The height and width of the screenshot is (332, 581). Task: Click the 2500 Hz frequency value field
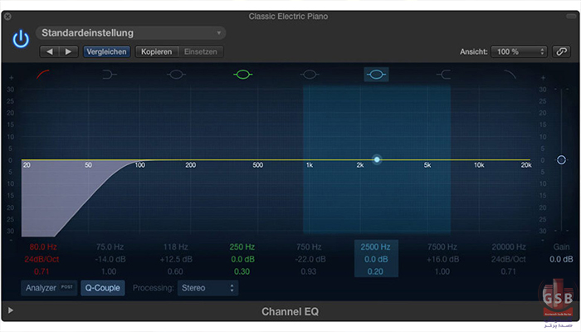click(376, 247)
